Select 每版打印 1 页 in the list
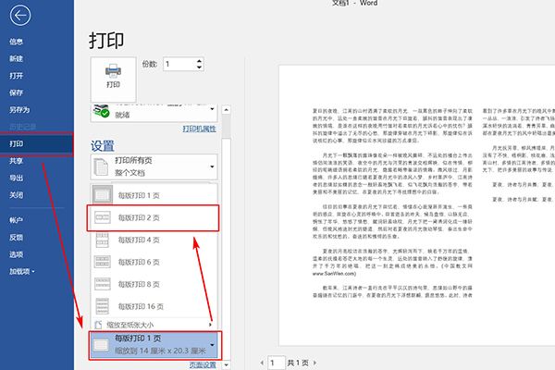 point(154,195)
